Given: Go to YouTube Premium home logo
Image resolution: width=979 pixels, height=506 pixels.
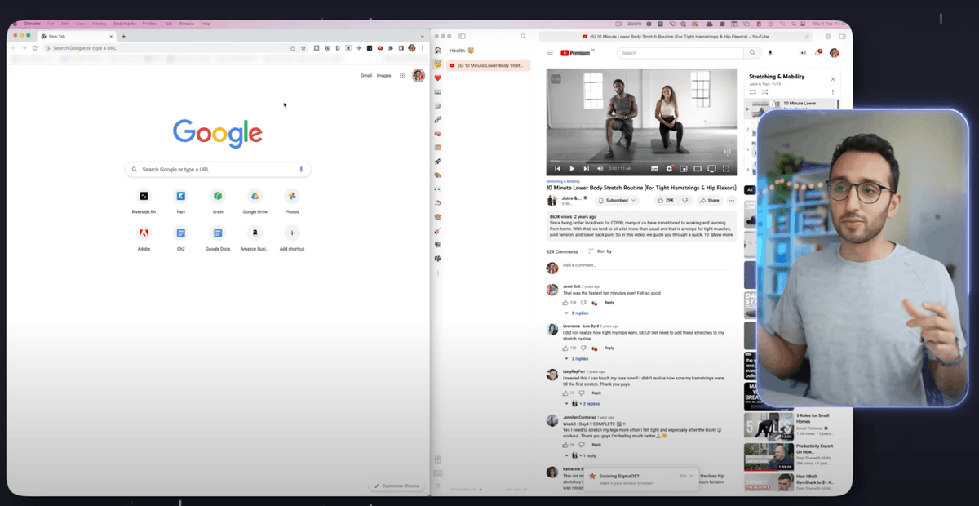Looking at the screenshot, I should [x=576, y=53].
